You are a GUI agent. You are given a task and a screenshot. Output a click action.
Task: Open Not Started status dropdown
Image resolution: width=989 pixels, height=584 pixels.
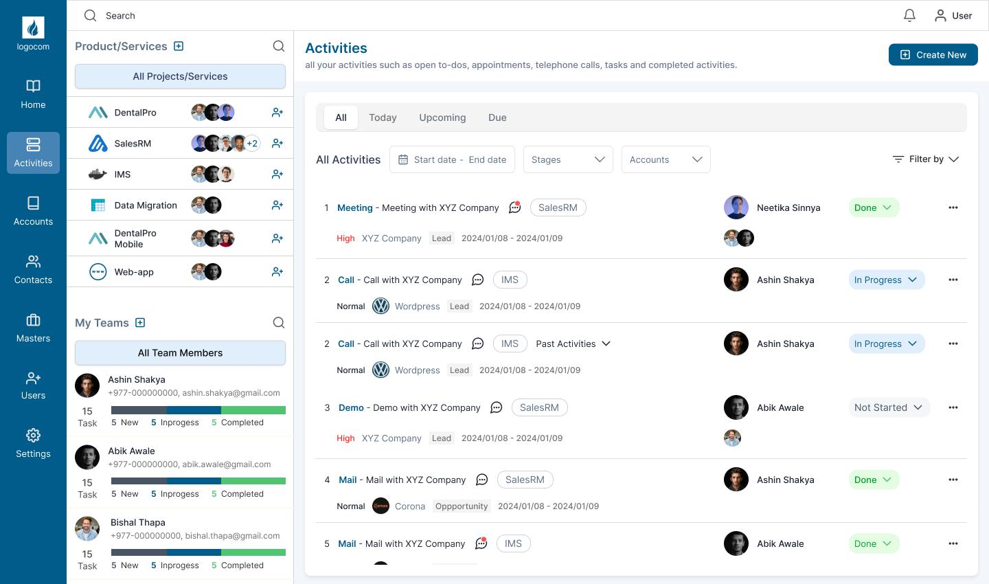889,407
